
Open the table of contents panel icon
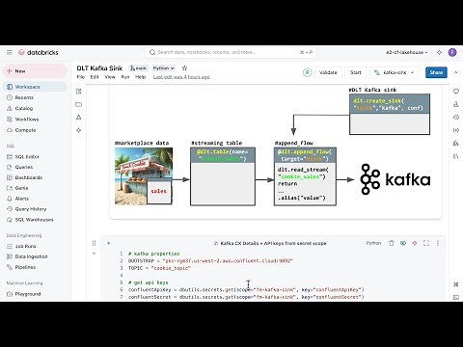[79, 92]
